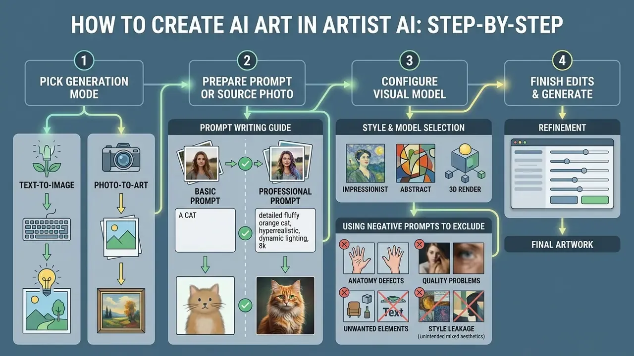Click the gray-blue button beside the green button
634x356 pixels.
[564, 200]
